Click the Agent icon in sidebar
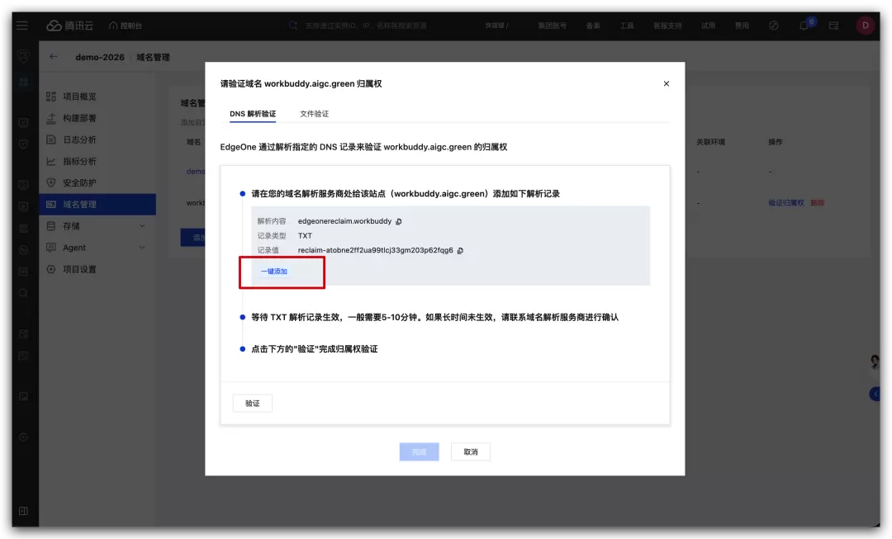The image size is (892, 539). pyautogui.click(x=51, y=248)
